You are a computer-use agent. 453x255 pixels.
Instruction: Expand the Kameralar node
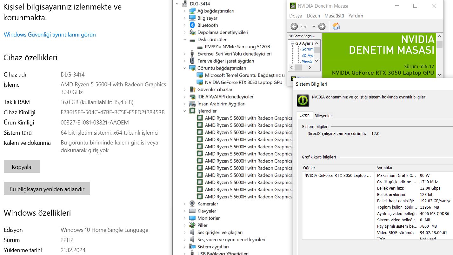point(184,204)
